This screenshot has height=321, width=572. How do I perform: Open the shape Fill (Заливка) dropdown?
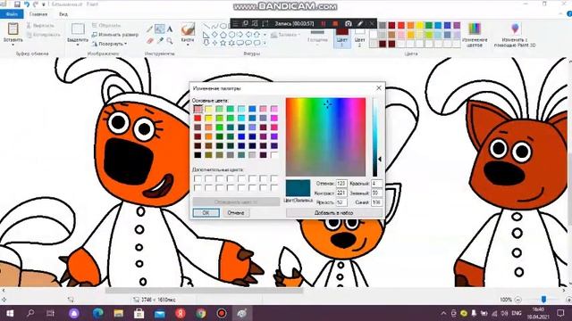[287, 35]
